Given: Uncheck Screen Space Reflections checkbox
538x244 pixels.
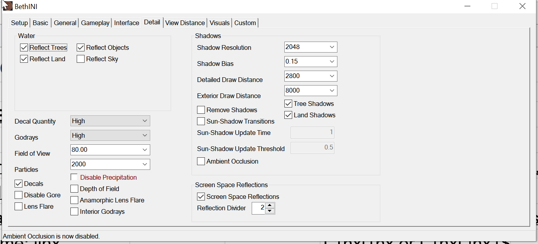Looking at the screenshot, I should click(x=201, y=197).
